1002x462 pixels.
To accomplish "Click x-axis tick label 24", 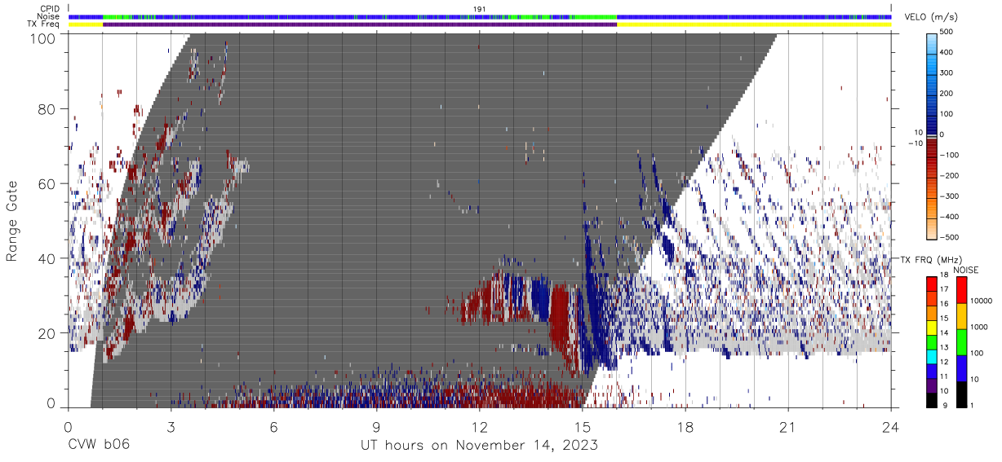I will pos(891,427).
